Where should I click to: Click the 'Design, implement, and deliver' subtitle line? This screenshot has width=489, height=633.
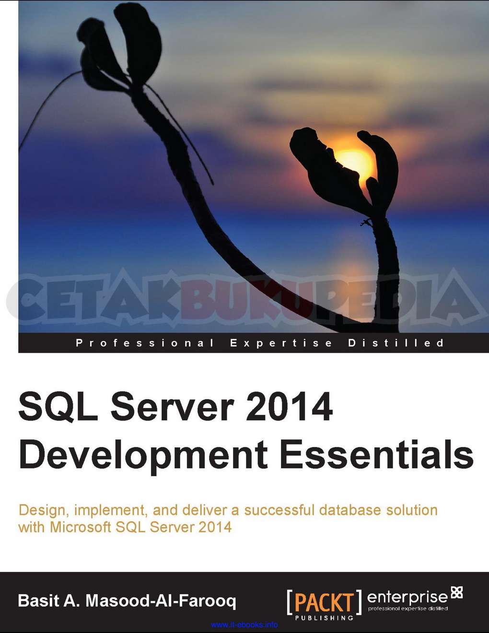pyautogui.click(x=228, y=510)
